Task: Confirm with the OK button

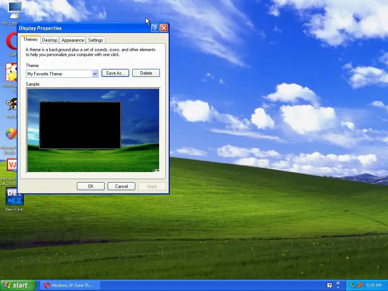Action: click(91, 186)
